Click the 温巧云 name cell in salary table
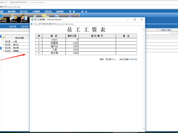 (x=54, y=46)
